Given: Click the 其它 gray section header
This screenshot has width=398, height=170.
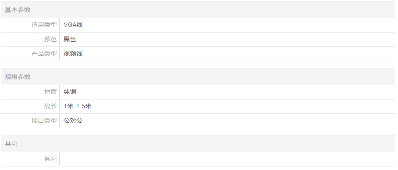Looking at the screenshot, I should [11, 144].
